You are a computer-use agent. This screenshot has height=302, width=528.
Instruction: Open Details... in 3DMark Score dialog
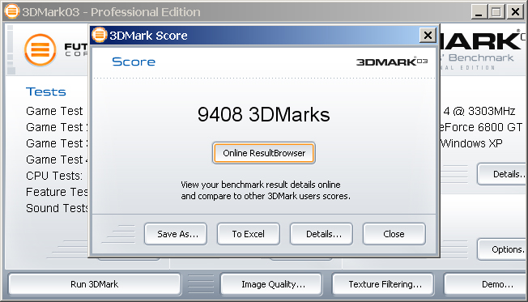(x=321, y=234)
